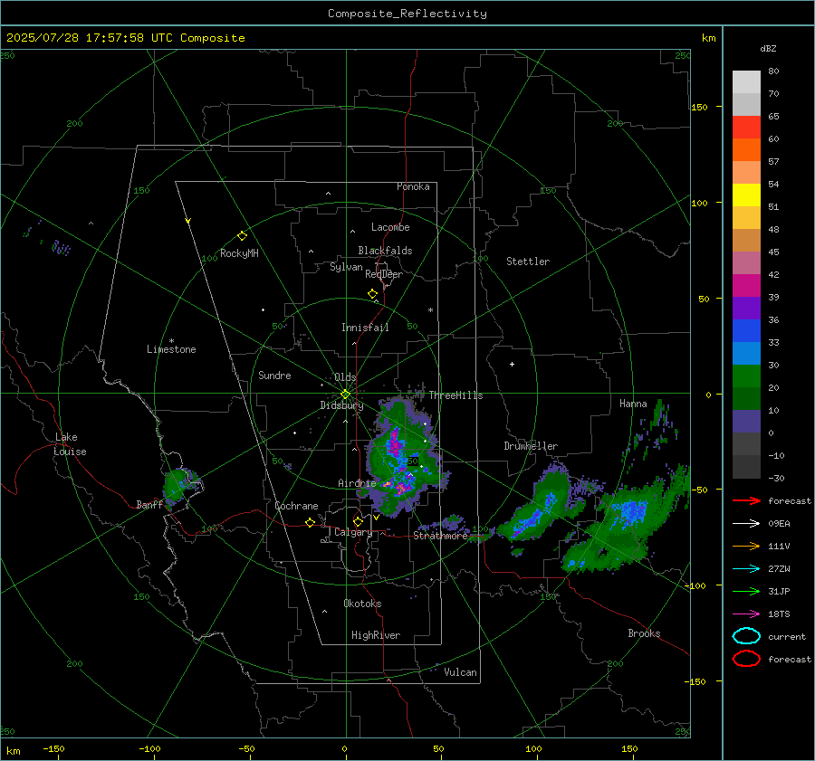Image resolution: width=815 pixels, height=761 pixels.
Task: Select the red 60 dBZ color swatch
Action: [x=746, y=128]
